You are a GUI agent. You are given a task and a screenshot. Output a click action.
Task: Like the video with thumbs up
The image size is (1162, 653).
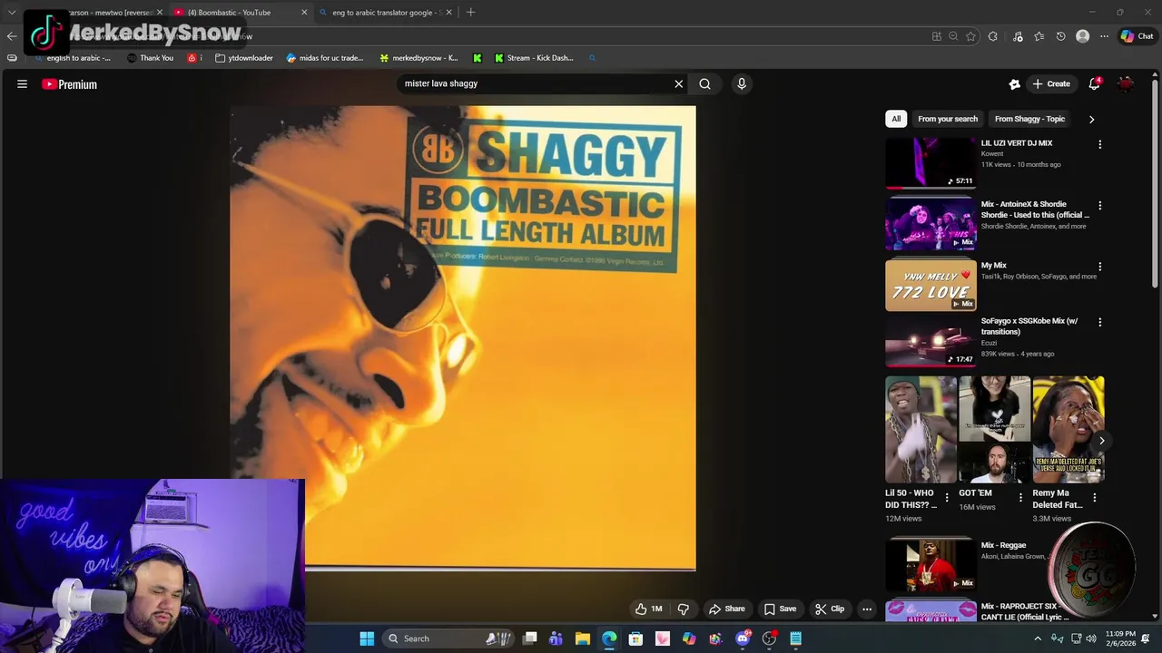pos(649,609)
